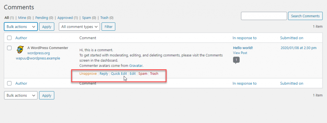
Task: Toggle the select-all checkbox in footer row
Action: 9,83
